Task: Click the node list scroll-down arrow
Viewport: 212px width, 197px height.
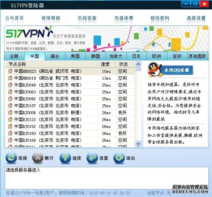Action: tap(138, 144)
